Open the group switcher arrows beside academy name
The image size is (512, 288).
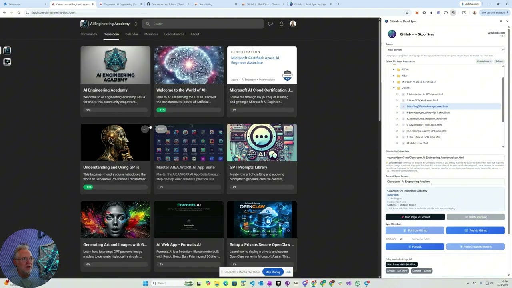point(136,24)
